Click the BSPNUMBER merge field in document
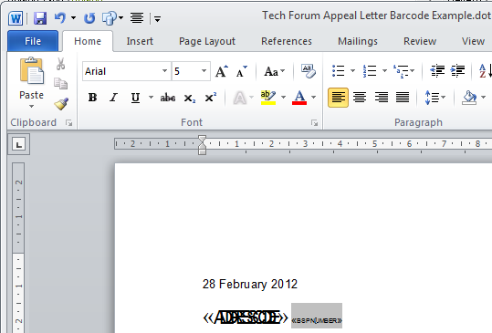This screenshot has height=333, width=492. point(317,320)
